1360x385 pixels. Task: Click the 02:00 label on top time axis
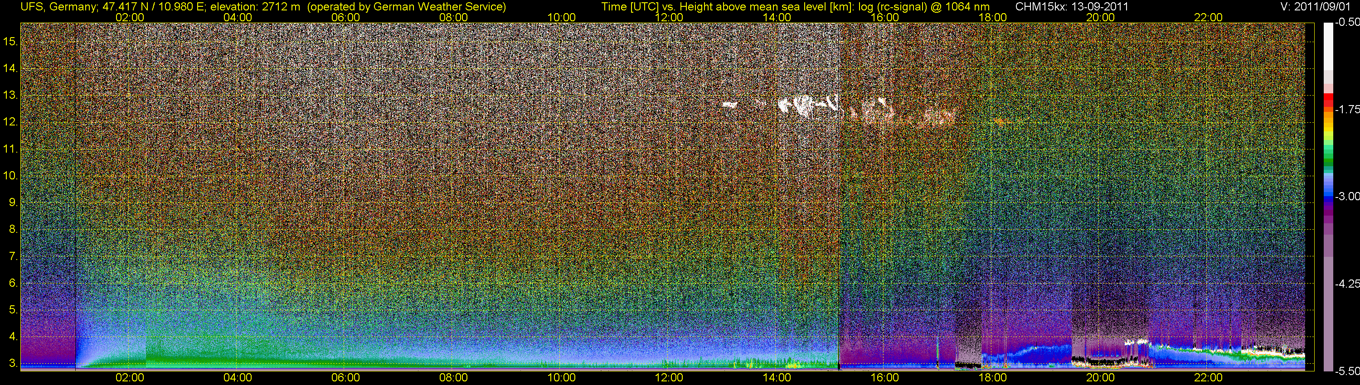130,17
